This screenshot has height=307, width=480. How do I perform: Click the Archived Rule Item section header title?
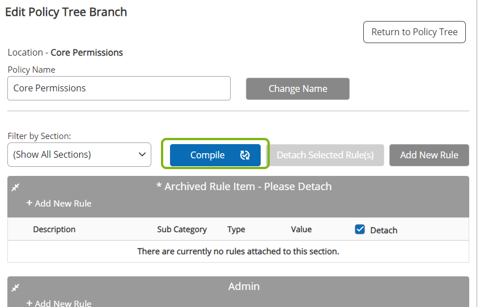coord(244,186)
